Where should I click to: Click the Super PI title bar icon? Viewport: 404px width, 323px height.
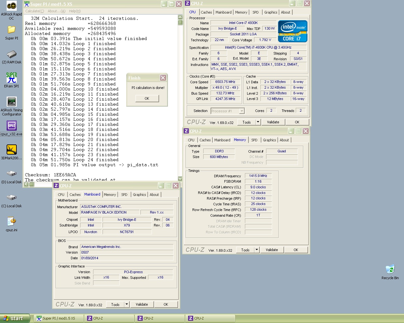click(27, 4)
